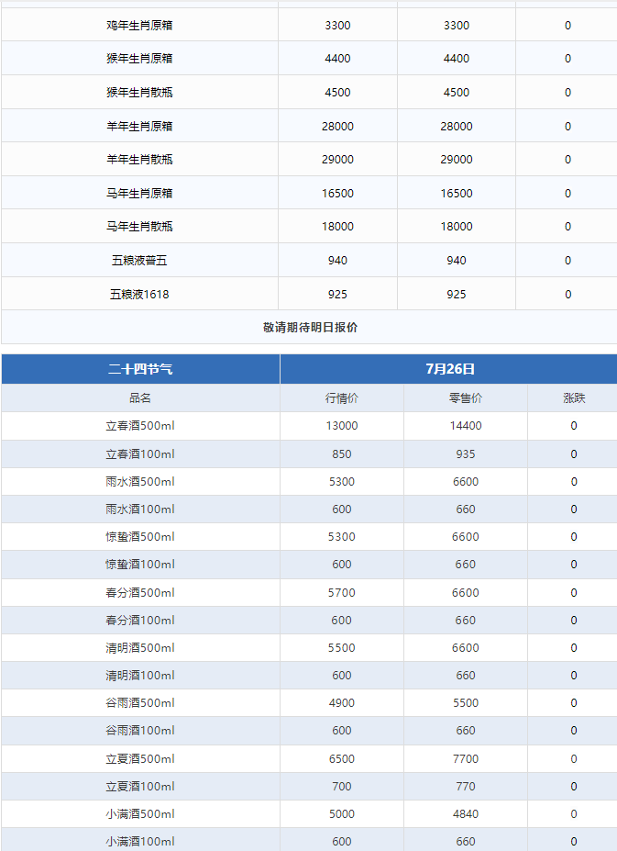
Task: Select the 935 retail price cell
Action: [465, 453]
